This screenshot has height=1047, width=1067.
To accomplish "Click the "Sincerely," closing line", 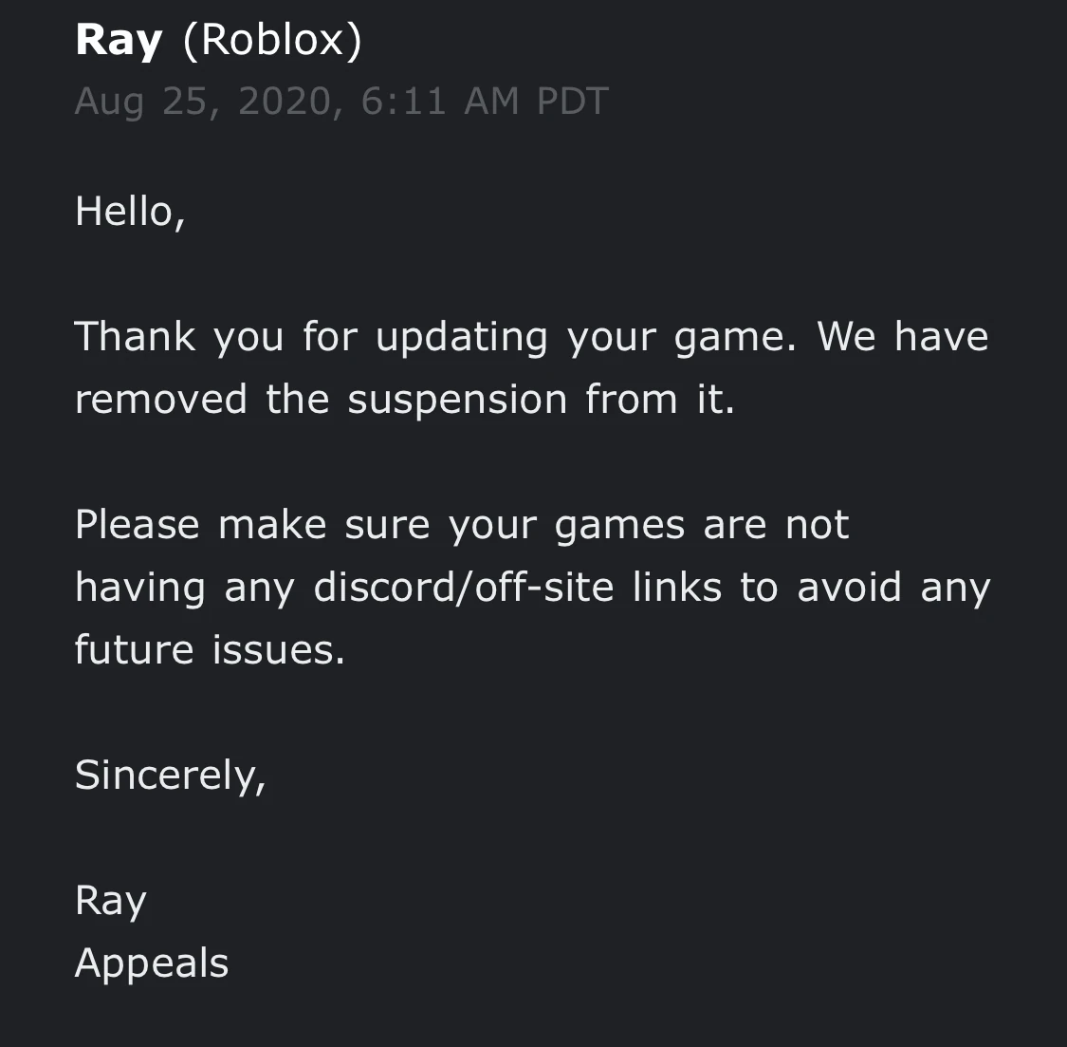I will coord(170,776).
